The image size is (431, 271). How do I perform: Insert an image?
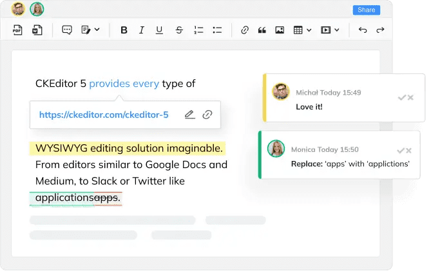pos(280,30)
